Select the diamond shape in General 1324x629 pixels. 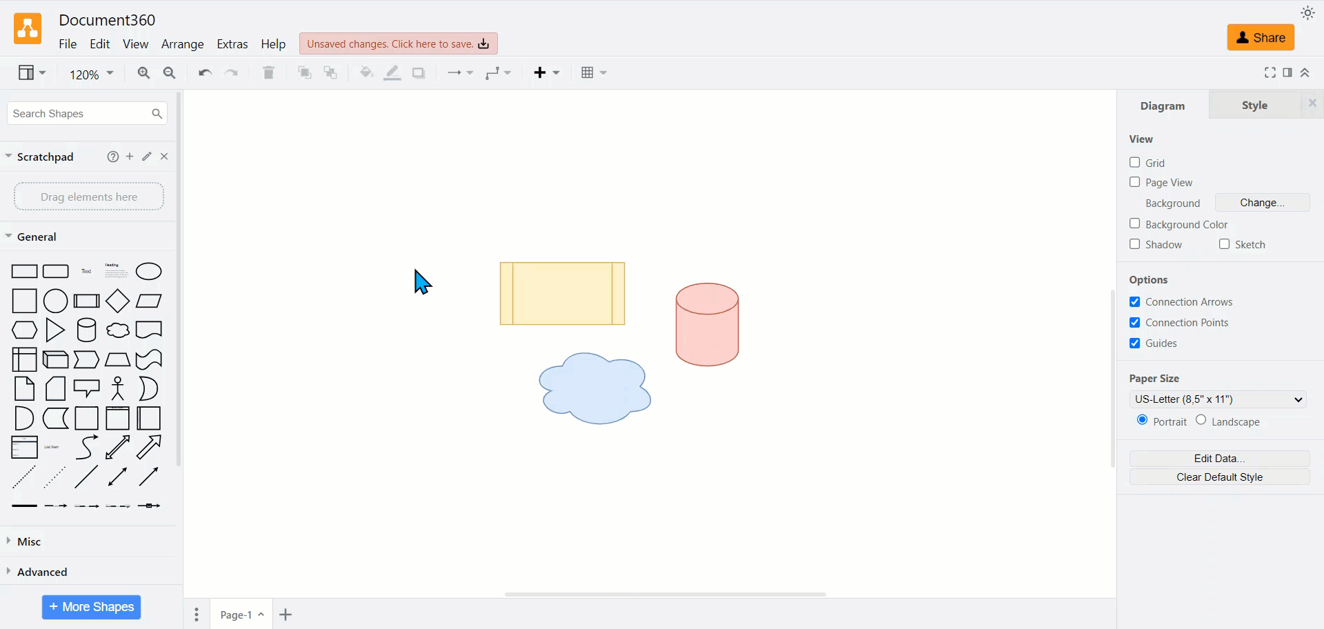point(118,301)
